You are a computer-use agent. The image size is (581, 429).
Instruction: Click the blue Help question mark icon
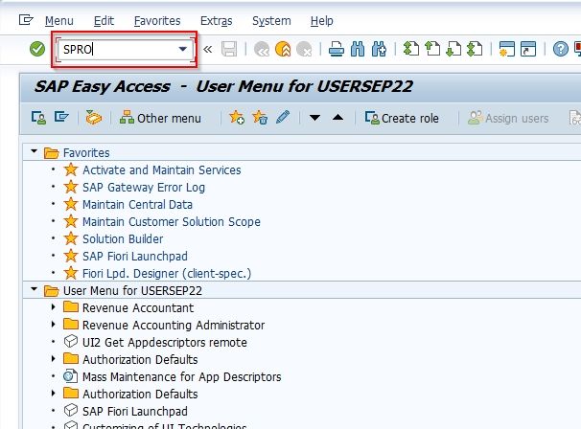point(560,49)
